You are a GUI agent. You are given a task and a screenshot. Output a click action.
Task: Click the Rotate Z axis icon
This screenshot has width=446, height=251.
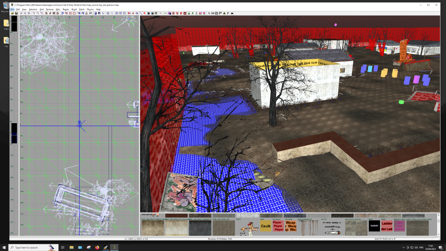(42, 13)
